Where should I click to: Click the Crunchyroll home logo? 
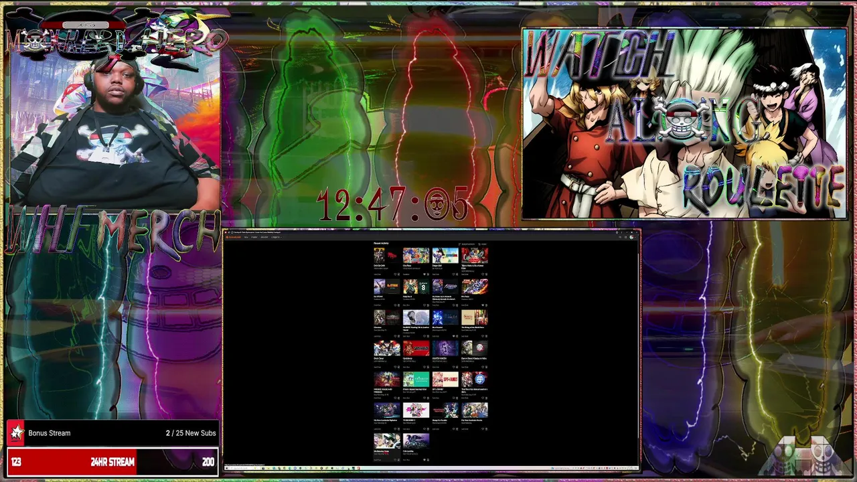[x=233, y=237]
